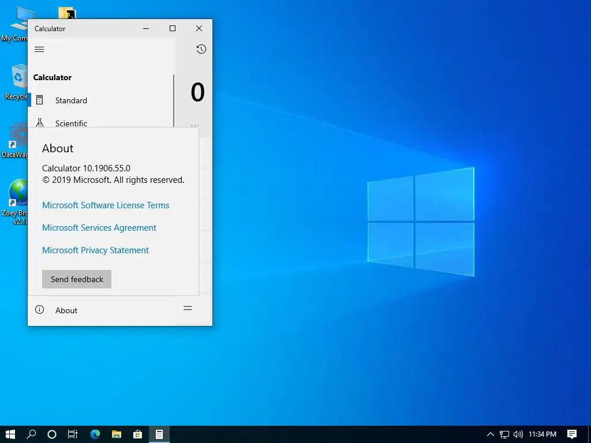Click the taskbar clock showing 11:34 PM
This screenshot has height=443, width=591.
543,434
